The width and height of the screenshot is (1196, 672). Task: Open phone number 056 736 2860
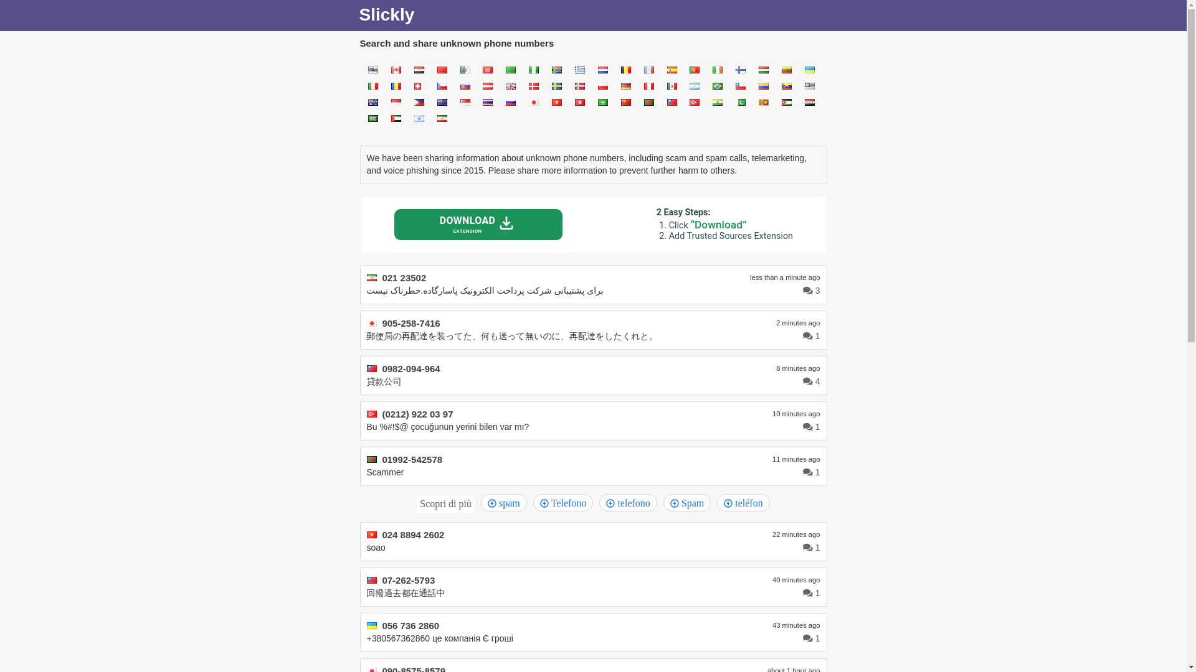pyautogui.click(x=410, y=626)
